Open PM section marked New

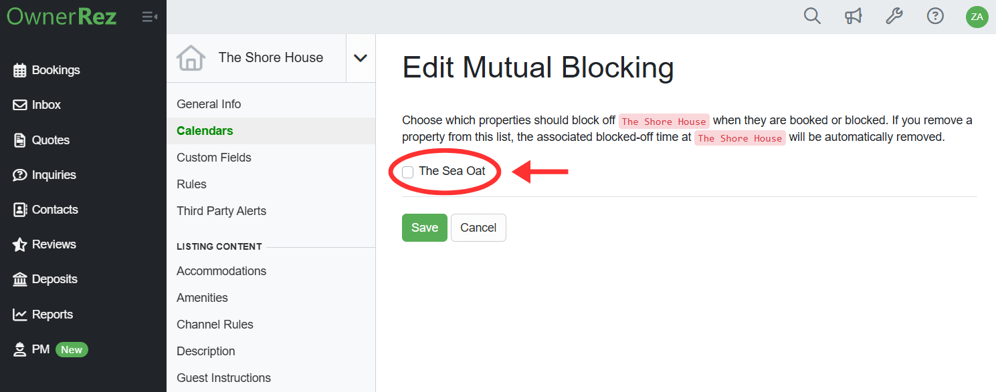[x=51, y=349]
